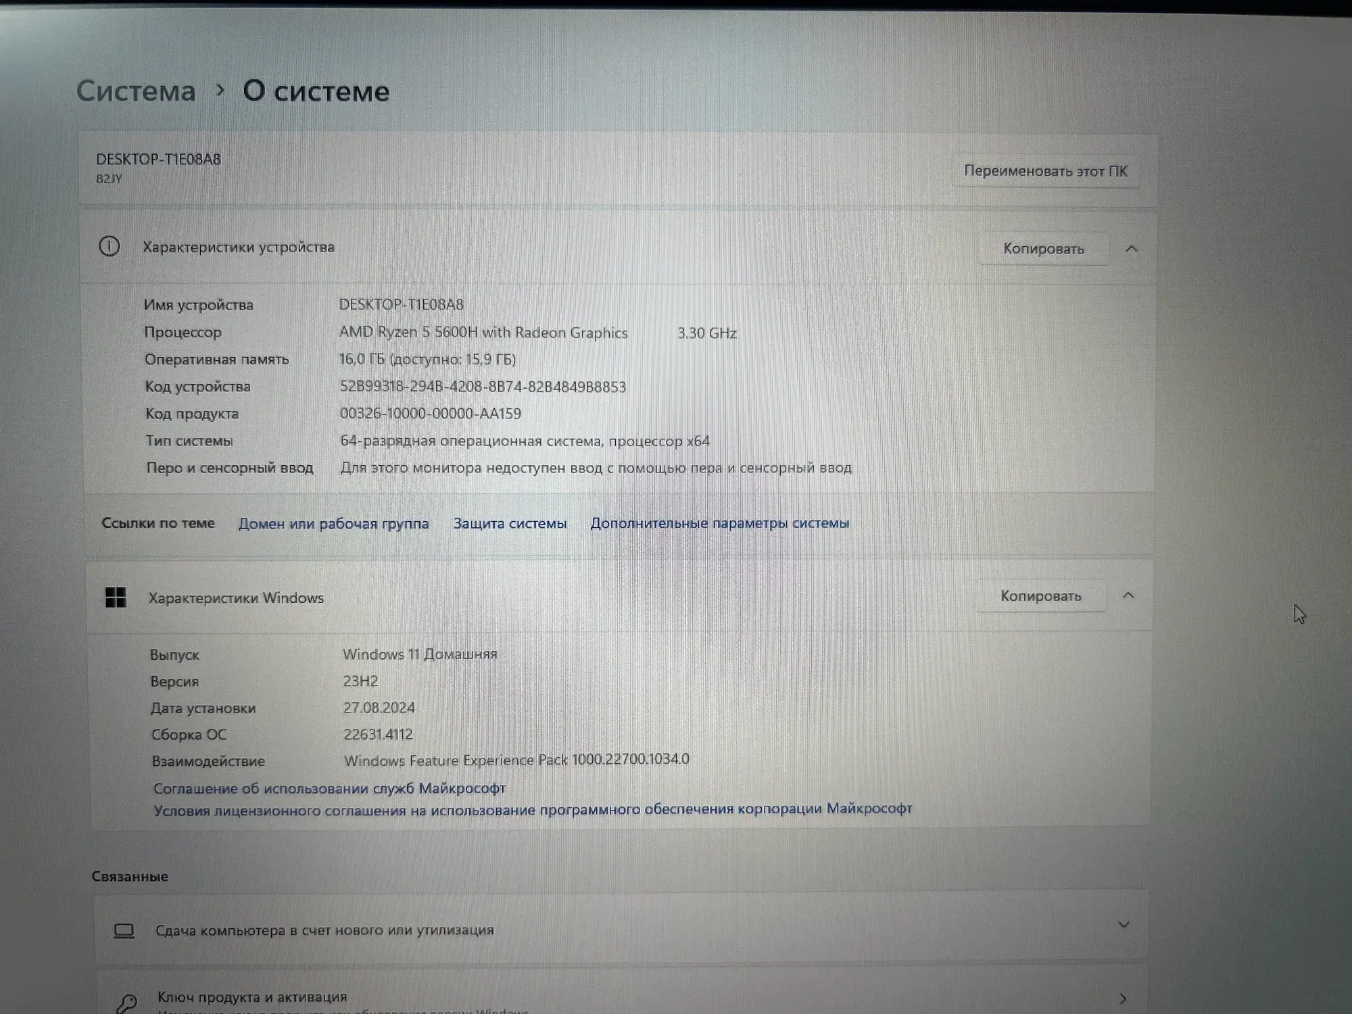Go back to Система breadcrumb
1352x1014 pixels.
[x=136, y=91]
